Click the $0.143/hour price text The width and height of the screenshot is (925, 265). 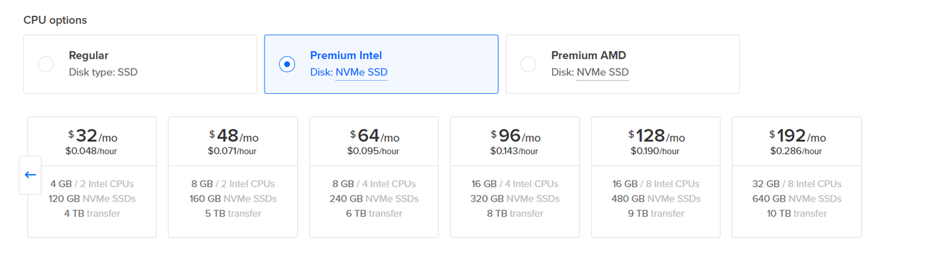point(515,151)
